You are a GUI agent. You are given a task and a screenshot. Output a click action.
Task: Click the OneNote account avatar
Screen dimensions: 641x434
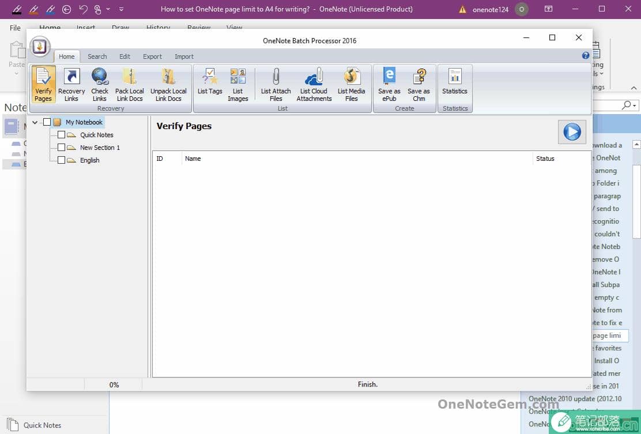tap(521, 9)
